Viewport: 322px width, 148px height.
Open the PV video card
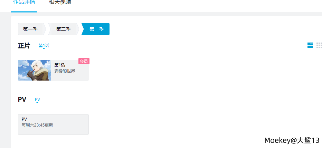(x=53, y=124)
